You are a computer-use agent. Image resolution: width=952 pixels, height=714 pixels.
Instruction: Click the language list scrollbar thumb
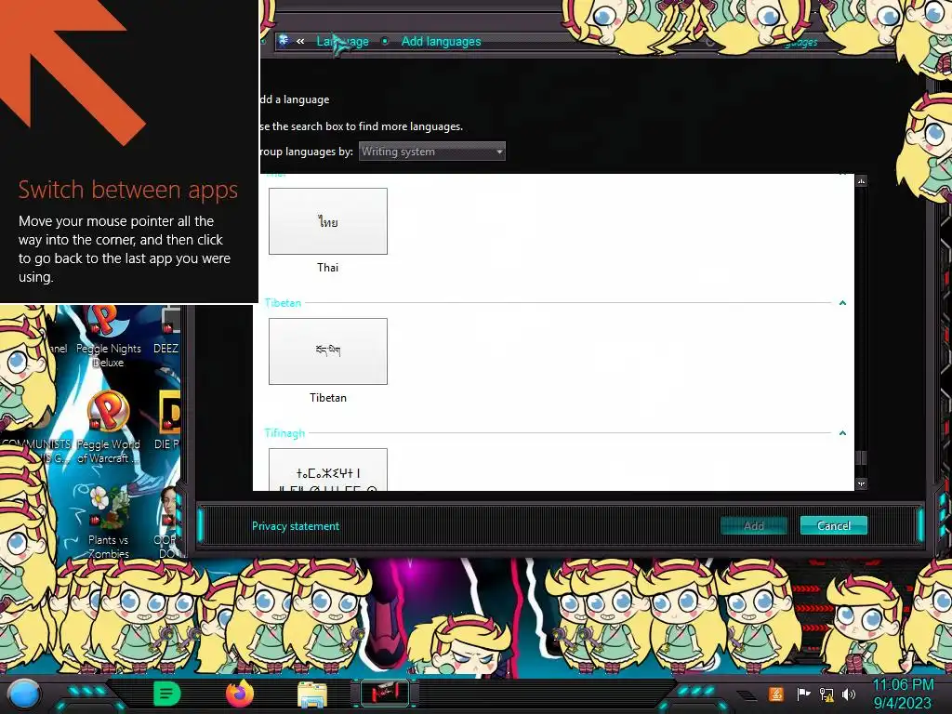[861, 457]
